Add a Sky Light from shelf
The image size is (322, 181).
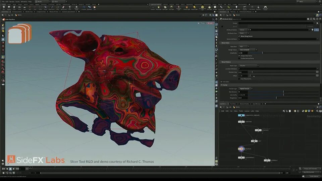(209, 8)
